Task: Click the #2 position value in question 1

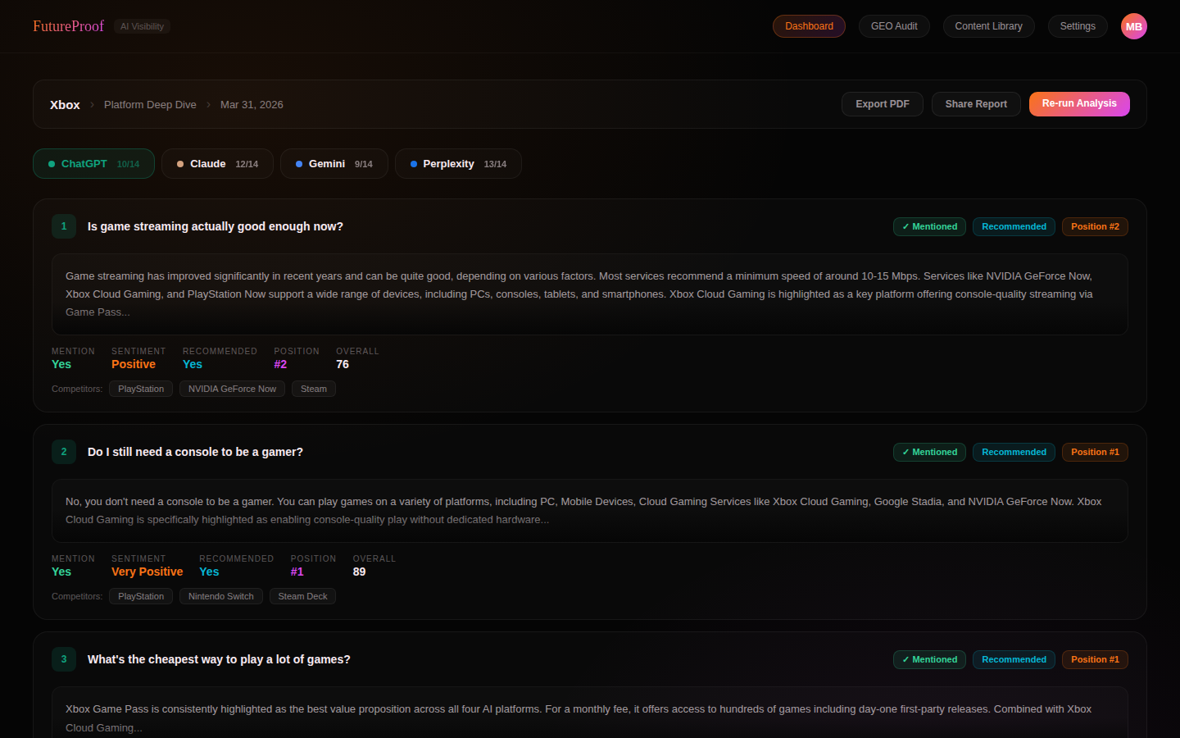Action: click(280, 364)
